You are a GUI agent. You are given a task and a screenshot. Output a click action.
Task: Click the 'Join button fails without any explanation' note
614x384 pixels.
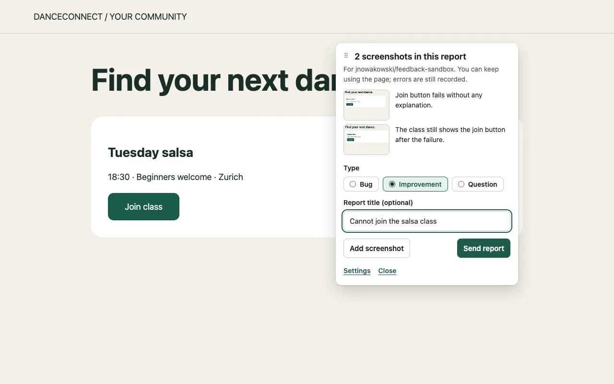(x=439, y=100)
